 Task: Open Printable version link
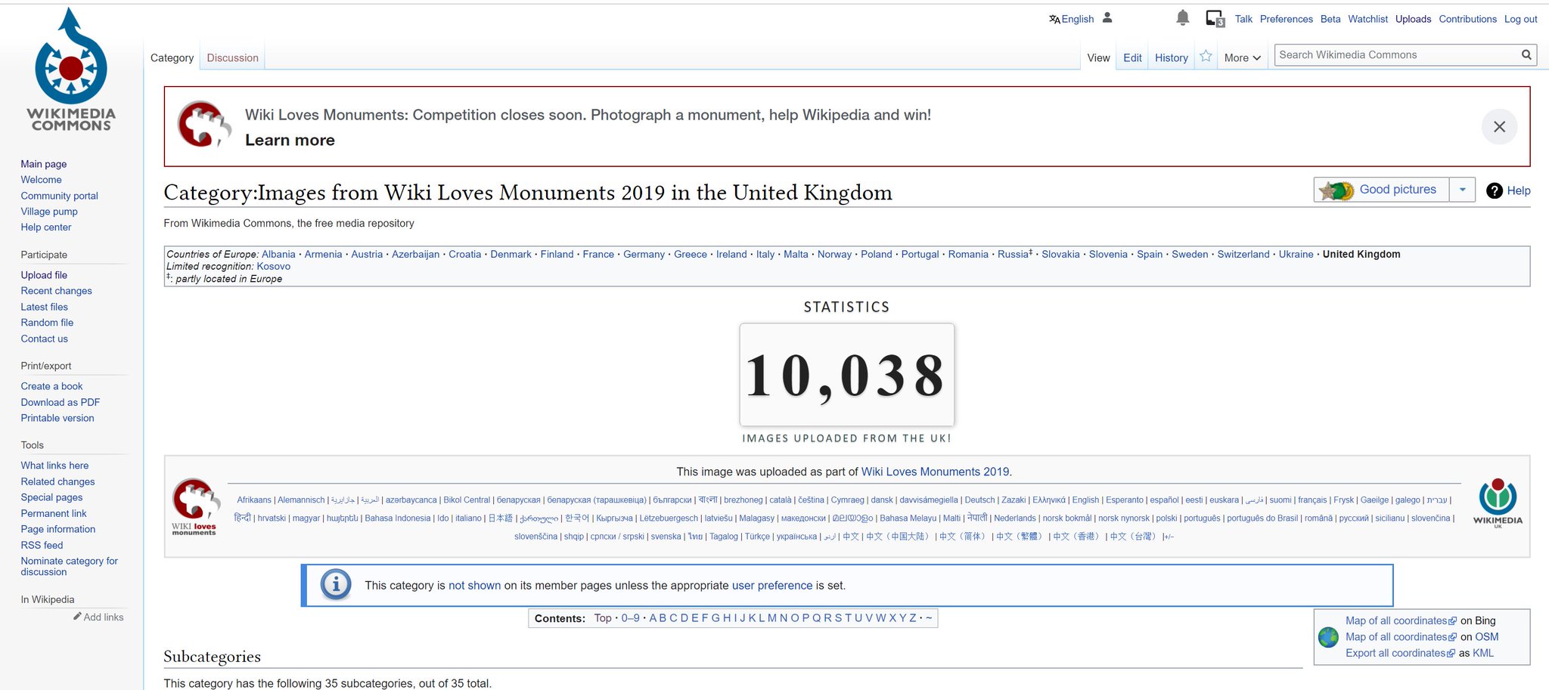(57, 418)
